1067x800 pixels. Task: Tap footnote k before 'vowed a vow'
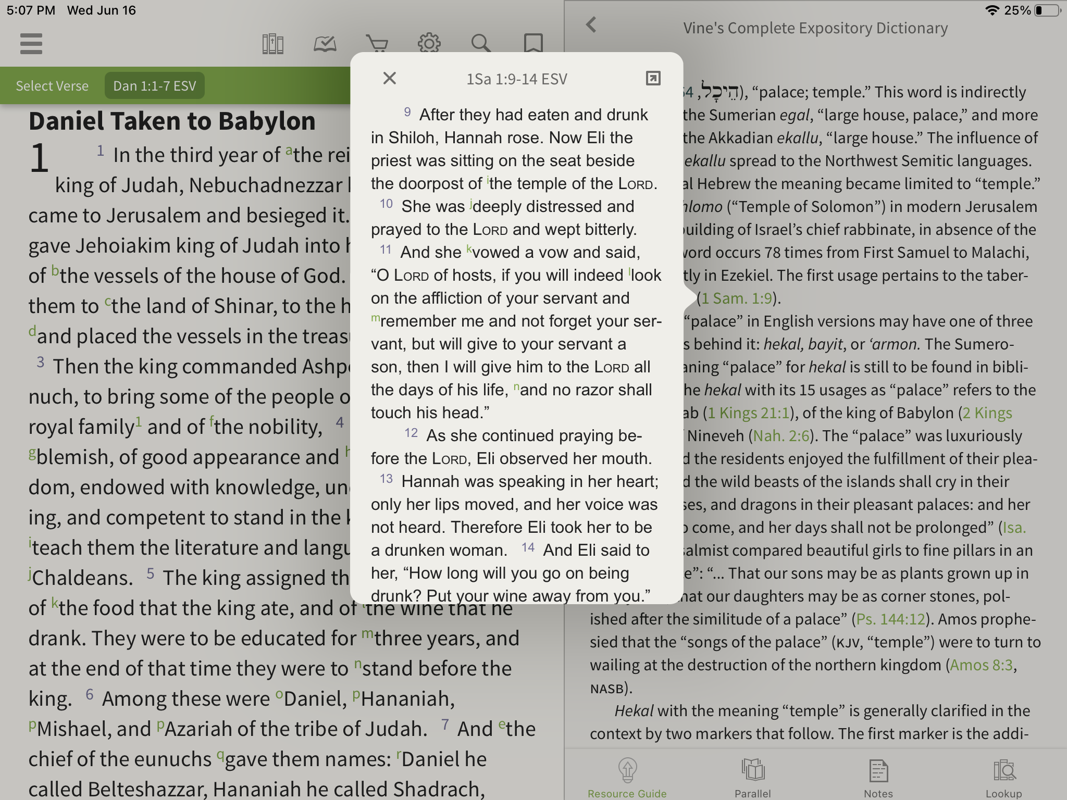click(x=469, y=249)
